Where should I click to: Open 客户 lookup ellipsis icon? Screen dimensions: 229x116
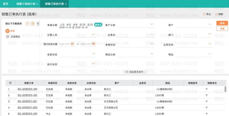pyautogui.click(x=210, y=24)
